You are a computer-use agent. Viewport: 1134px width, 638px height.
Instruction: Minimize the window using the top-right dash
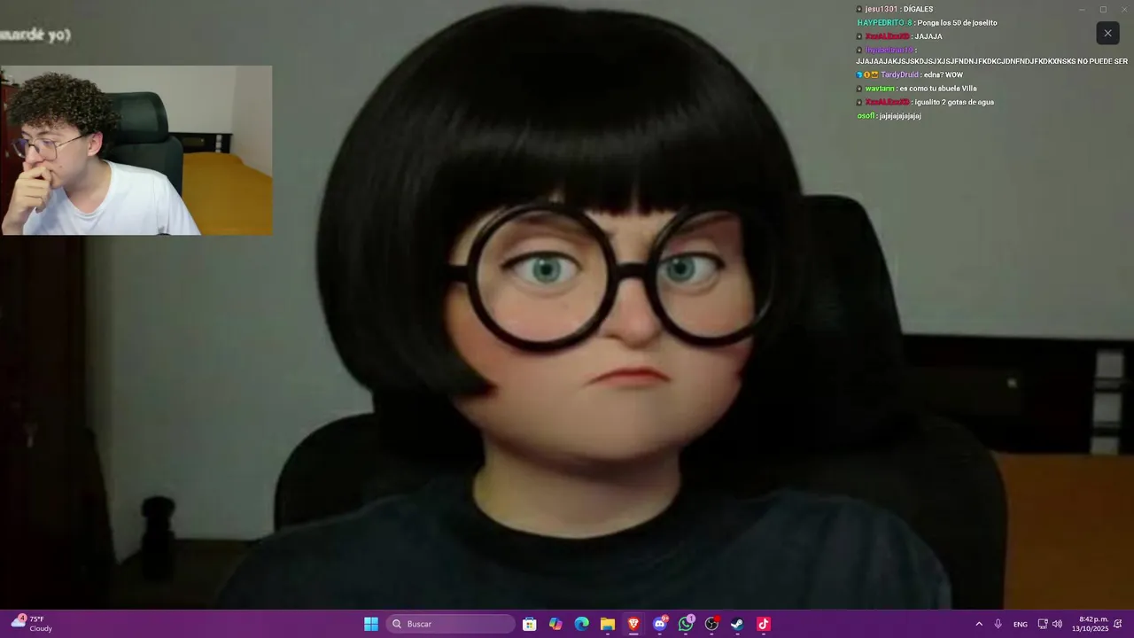point(1081,10)
